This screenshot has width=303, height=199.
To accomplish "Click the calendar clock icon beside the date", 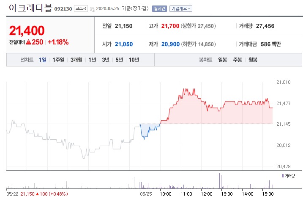I will point(93,9).
